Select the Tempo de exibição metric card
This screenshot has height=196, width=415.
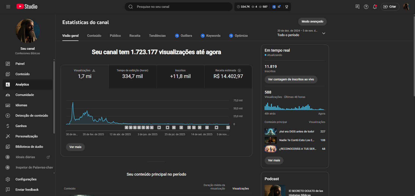(x=132, y=77)
